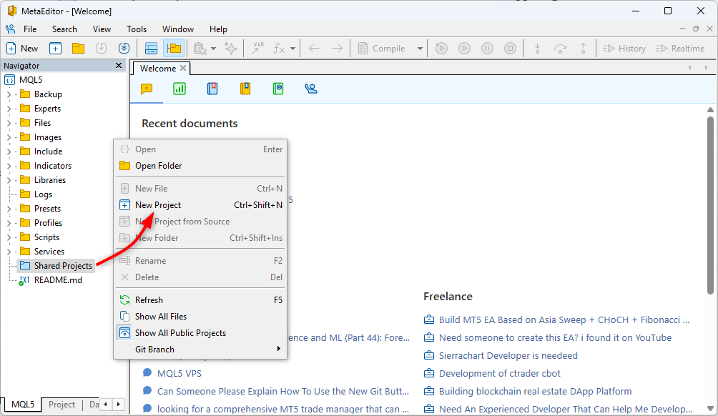The image size is (718, 416).
Task: Choose New Project in context menu
Action: tap(200, 205)
